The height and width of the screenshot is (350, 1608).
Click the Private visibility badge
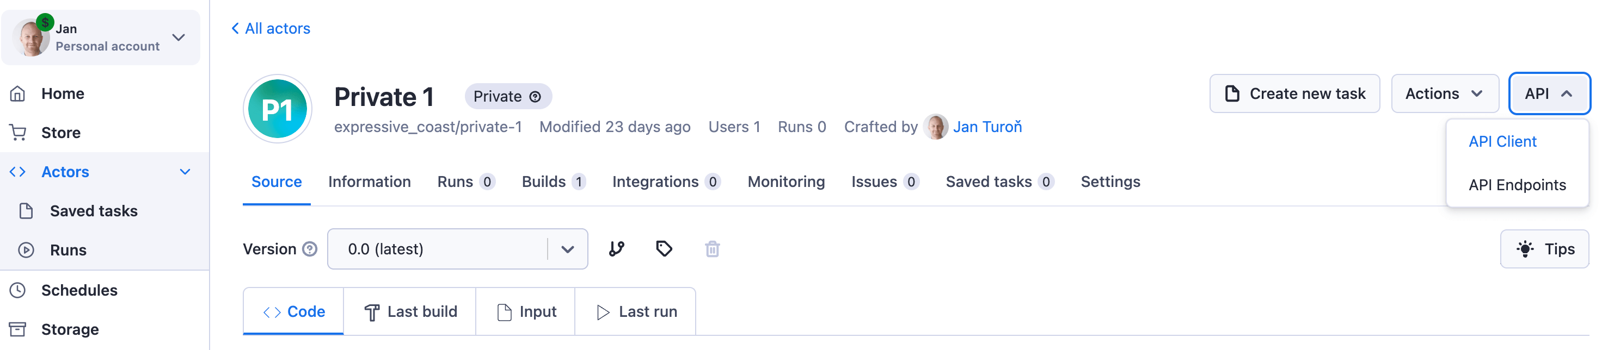(x=507, y=97)
